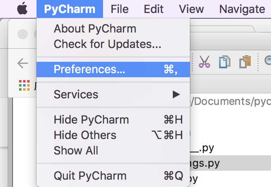Viewport: 271px width, 187px height.
Task: Select the highlighted file ending in ngs.py
Action: pos(207,164)
